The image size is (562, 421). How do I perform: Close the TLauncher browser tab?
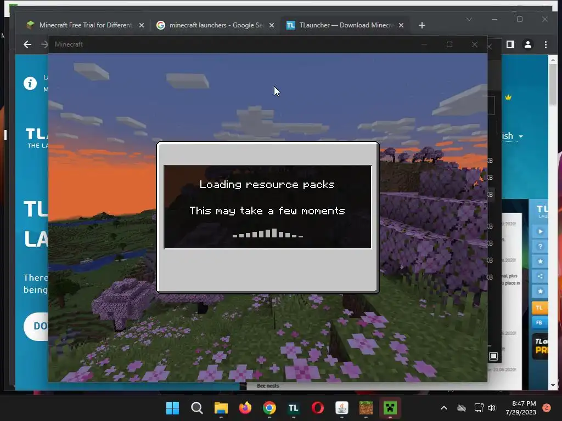pyautogui.click(x=401, y=25)
